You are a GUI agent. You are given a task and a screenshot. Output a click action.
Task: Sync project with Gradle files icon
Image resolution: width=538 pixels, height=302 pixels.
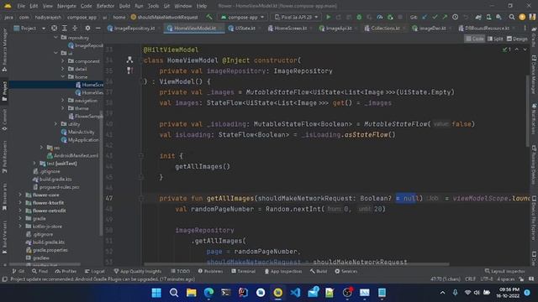coord(478,17)
